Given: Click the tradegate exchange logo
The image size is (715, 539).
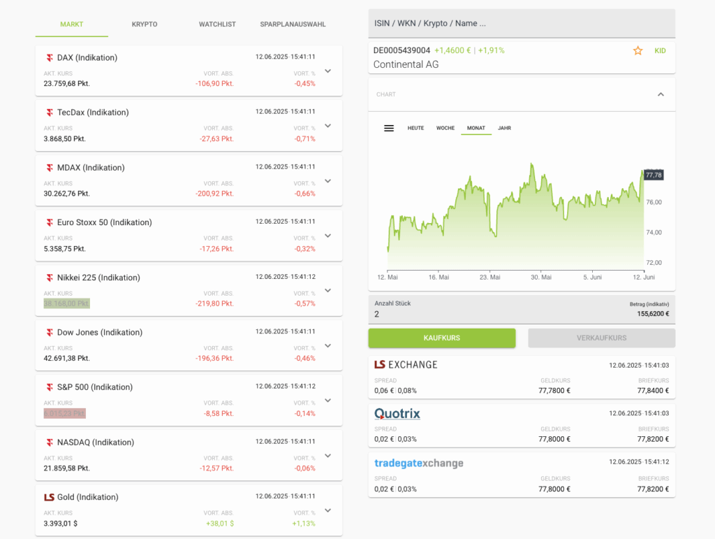Looking at the screenshot, I should 419,463.
